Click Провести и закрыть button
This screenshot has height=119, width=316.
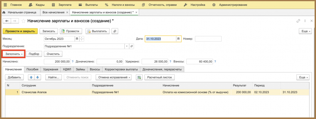point(20,31)
